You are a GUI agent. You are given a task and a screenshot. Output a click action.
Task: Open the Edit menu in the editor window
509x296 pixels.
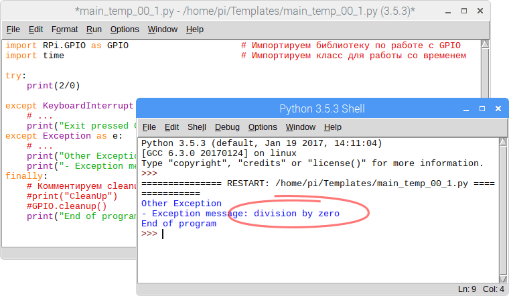pos(35,29)
